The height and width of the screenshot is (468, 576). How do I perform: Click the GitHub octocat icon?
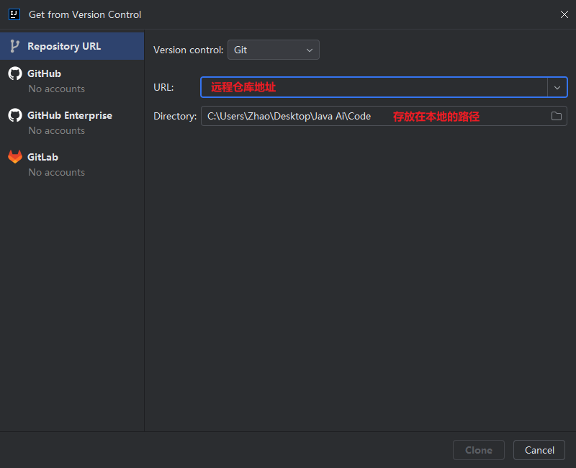[15, 73]
